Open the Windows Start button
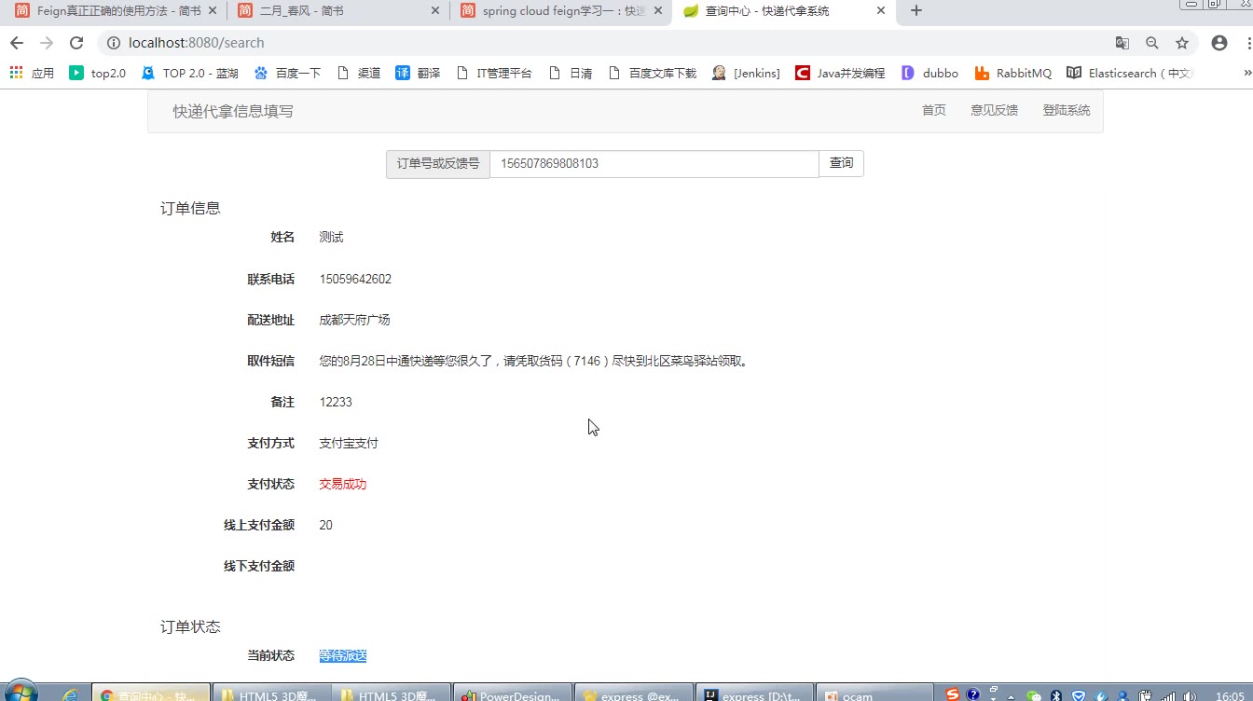The height and width of the screenshot is (701, 1253). (20, 693)
